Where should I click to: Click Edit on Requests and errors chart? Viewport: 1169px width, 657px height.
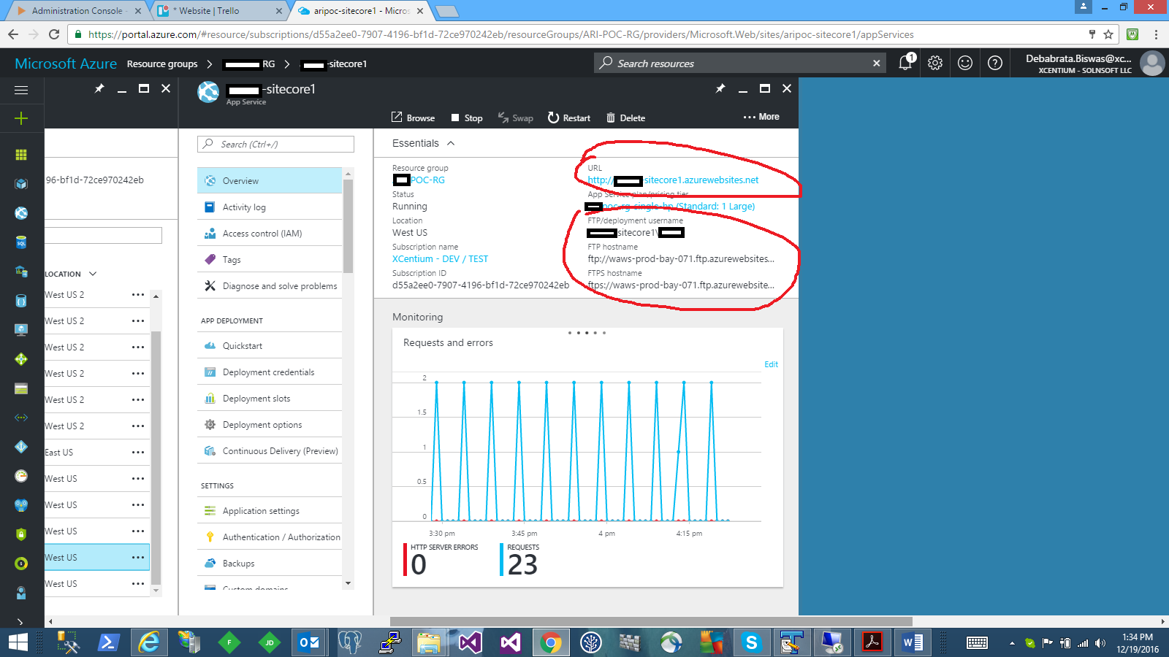click(x=771, y=364)
